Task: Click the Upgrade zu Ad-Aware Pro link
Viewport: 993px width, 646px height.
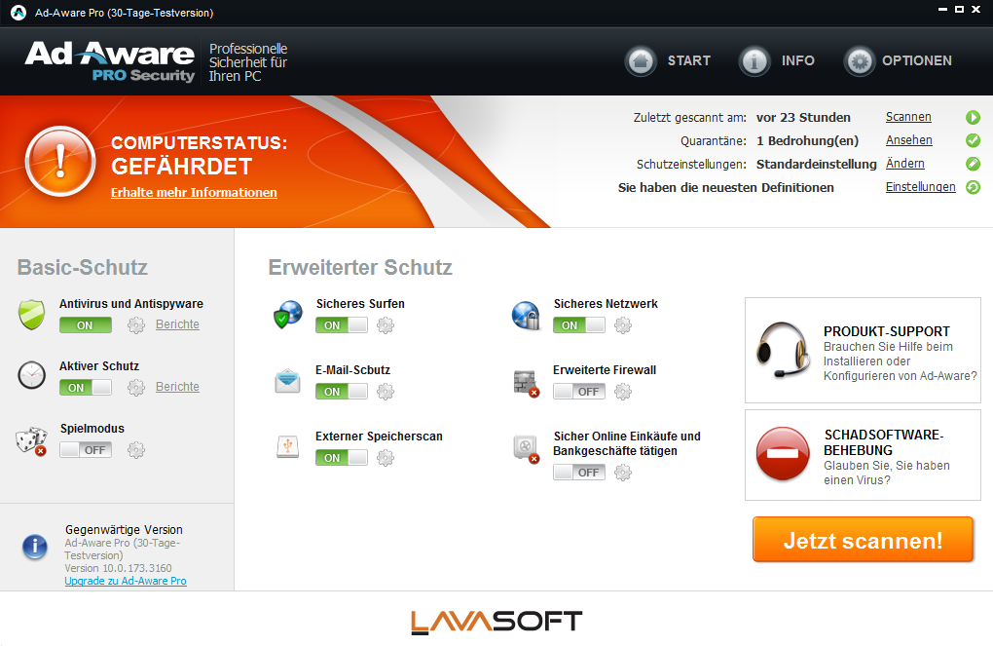Action: click(126, 581)
